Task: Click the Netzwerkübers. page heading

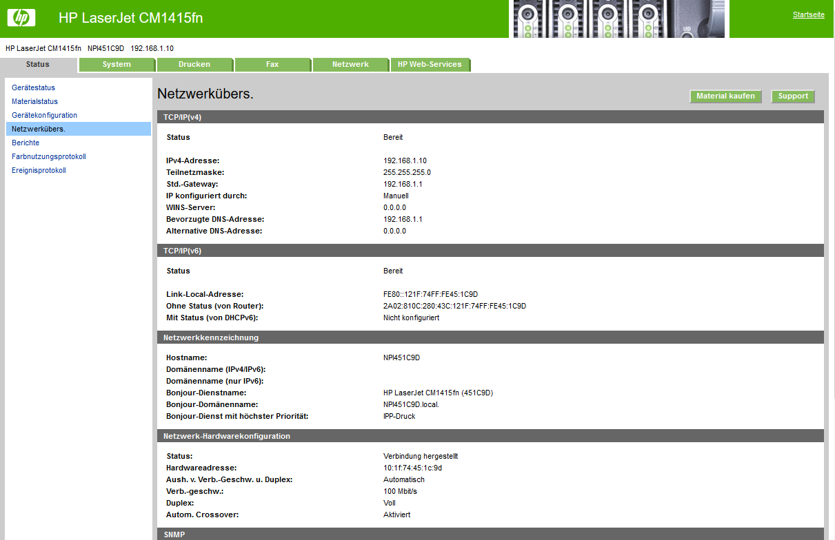Action: tap(205, 94)
